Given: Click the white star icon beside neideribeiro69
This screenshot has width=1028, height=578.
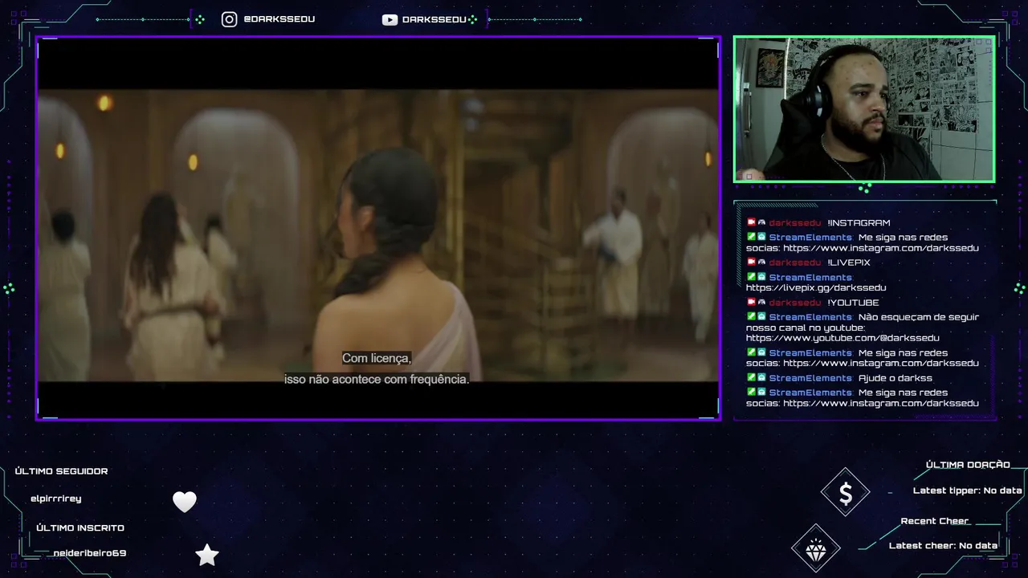Looking at the screenshot, I should [207, 555].
